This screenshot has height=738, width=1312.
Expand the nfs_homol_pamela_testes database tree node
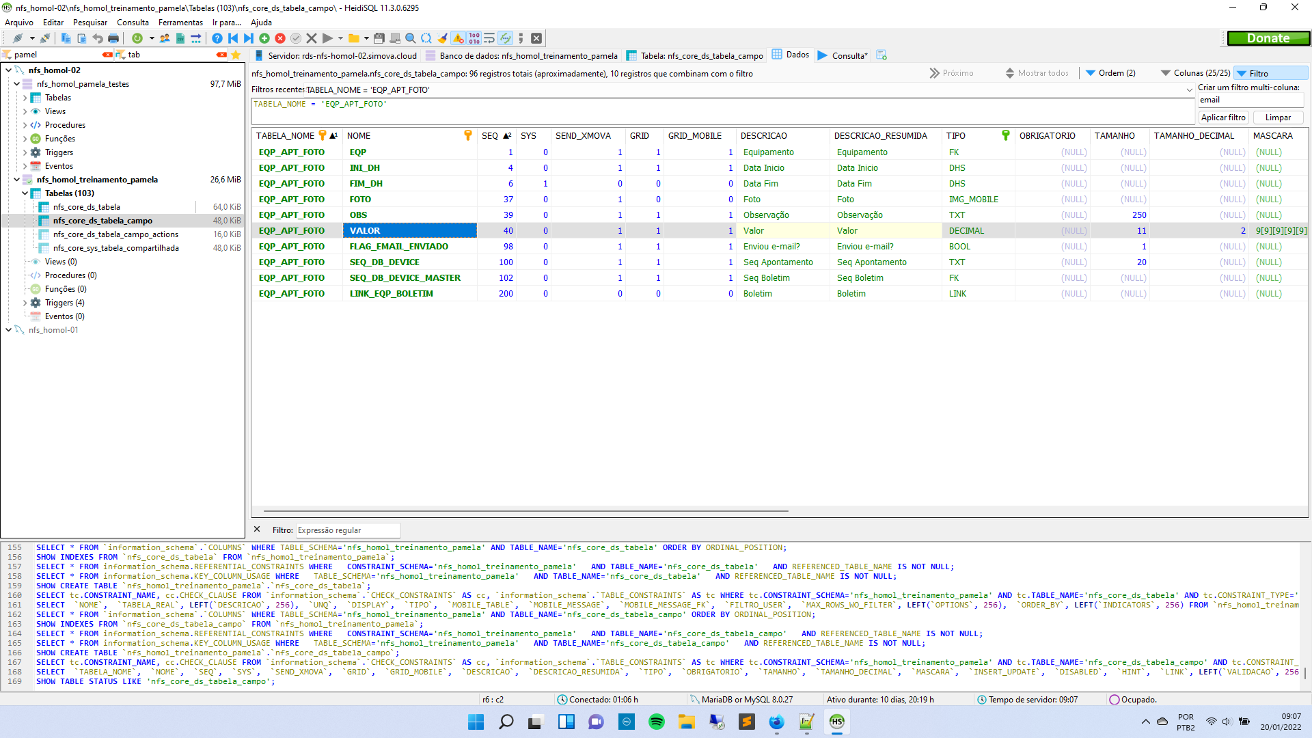(16, 83)
